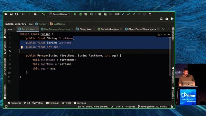Update project with Git blue arrow
The width and height of the screenshot is (206, 116).
(x=123, y=14)
